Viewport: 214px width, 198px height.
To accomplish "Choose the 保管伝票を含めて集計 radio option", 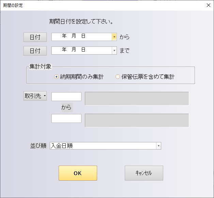I will (118, 77).
